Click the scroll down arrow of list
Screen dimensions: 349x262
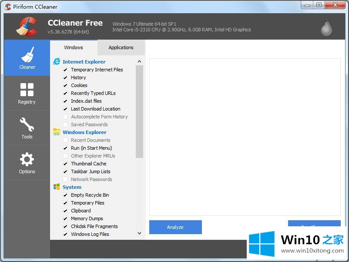click(140, 233)
